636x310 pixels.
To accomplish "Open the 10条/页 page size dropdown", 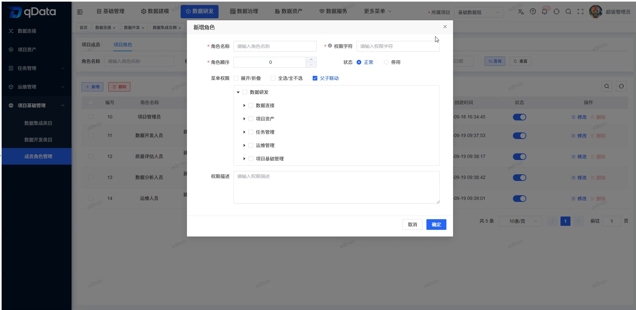I will [520, 221].
